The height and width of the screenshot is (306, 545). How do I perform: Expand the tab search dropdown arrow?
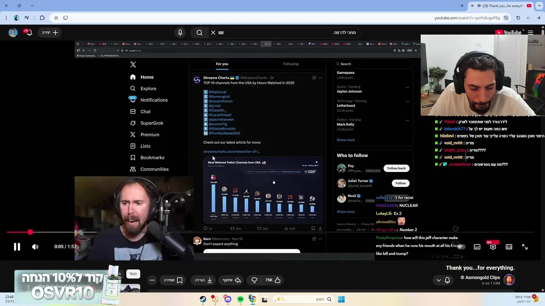coord(539,6)
